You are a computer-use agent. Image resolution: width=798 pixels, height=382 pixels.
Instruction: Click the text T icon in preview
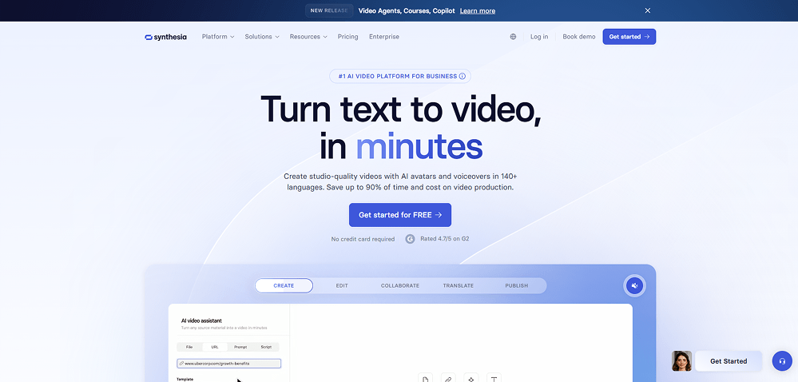tap(494, 378)
